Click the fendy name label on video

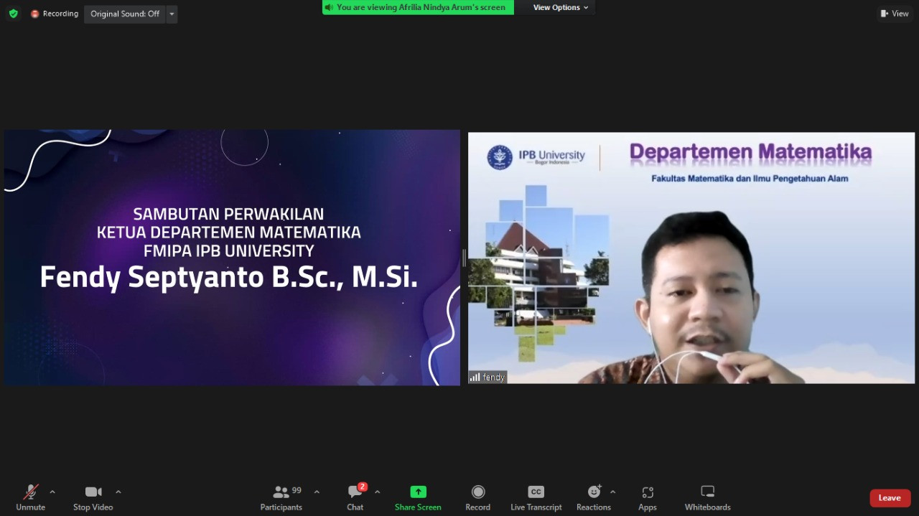[x=488, y=377]
